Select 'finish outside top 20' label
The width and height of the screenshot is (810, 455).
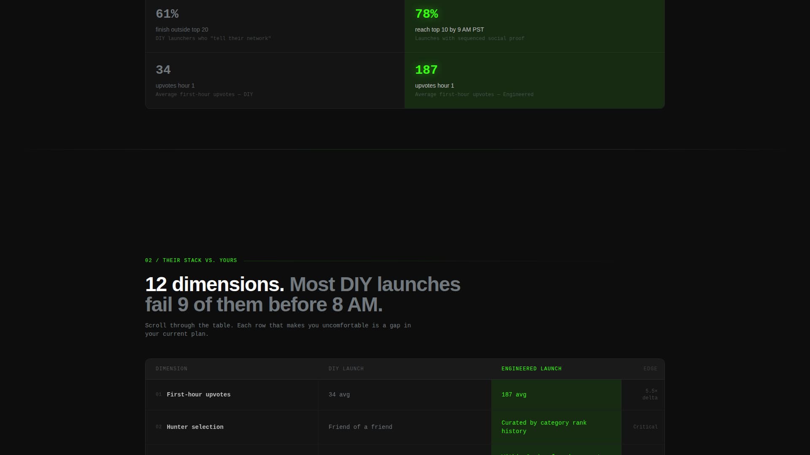pyautogui.click(x=182, y=29)
